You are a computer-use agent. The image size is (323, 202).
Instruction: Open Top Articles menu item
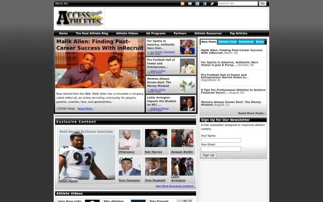pos(238,33)
